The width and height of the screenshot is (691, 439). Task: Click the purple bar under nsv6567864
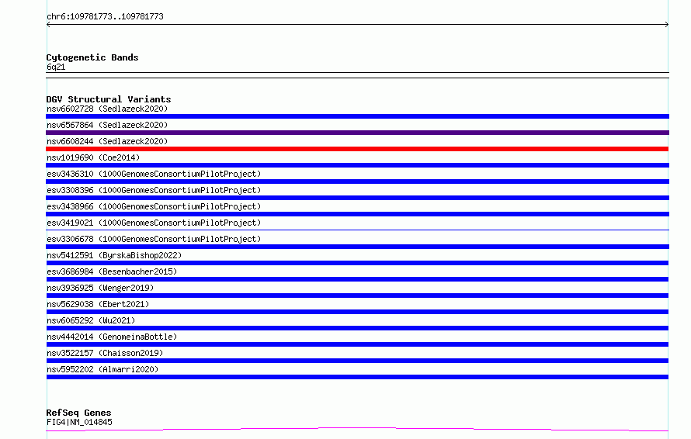point(357,133)
